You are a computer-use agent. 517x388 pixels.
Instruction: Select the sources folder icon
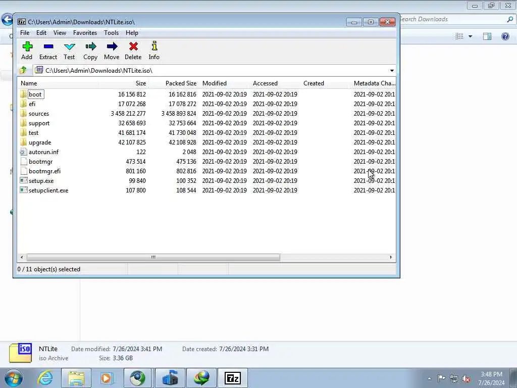pyautogui.click(x=23, y=114)
